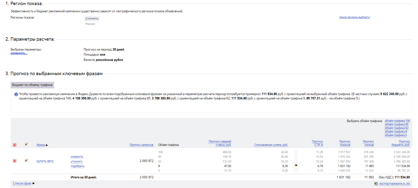Select the traffic volume 85 radio button
Viewport: 418px width, 188px height.
click(x=296, y=157)
